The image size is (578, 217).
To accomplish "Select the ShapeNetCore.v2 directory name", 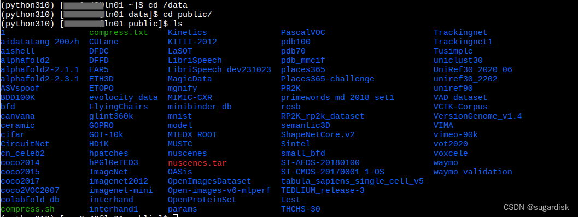I will (318, 135).
